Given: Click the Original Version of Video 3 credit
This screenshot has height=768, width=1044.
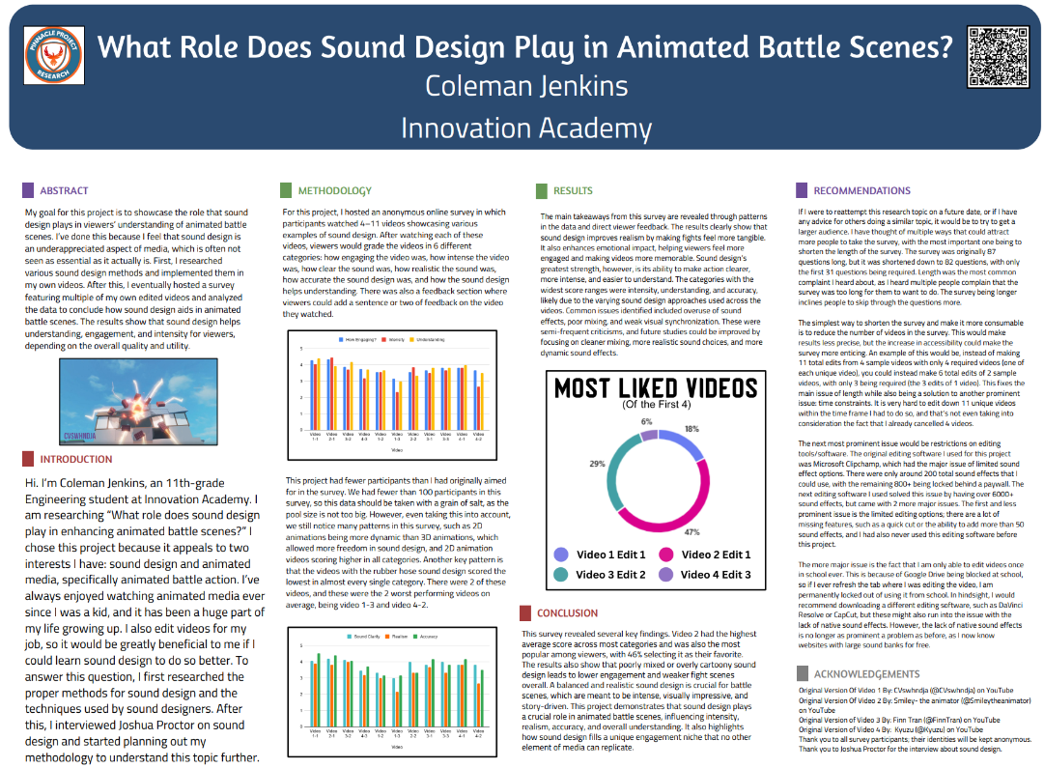Looking at the screenshot, I should [x=899, y=720].
